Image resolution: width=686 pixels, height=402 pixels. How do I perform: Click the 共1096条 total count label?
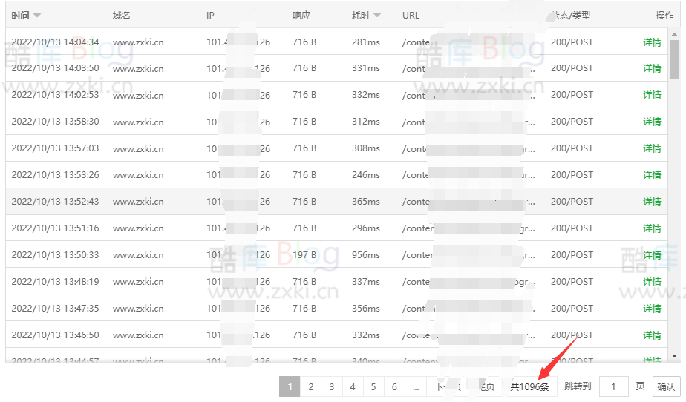point(529,386)
